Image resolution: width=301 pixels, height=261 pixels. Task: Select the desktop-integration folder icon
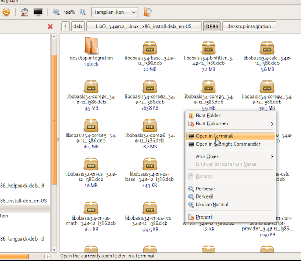[91, 46]
